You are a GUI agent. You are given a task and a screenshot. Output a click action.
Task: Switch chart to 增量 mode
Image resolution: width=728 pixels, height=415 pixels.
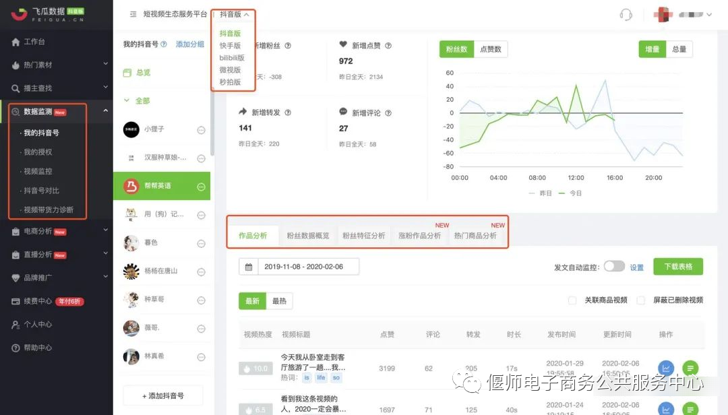tap(653, 49)
